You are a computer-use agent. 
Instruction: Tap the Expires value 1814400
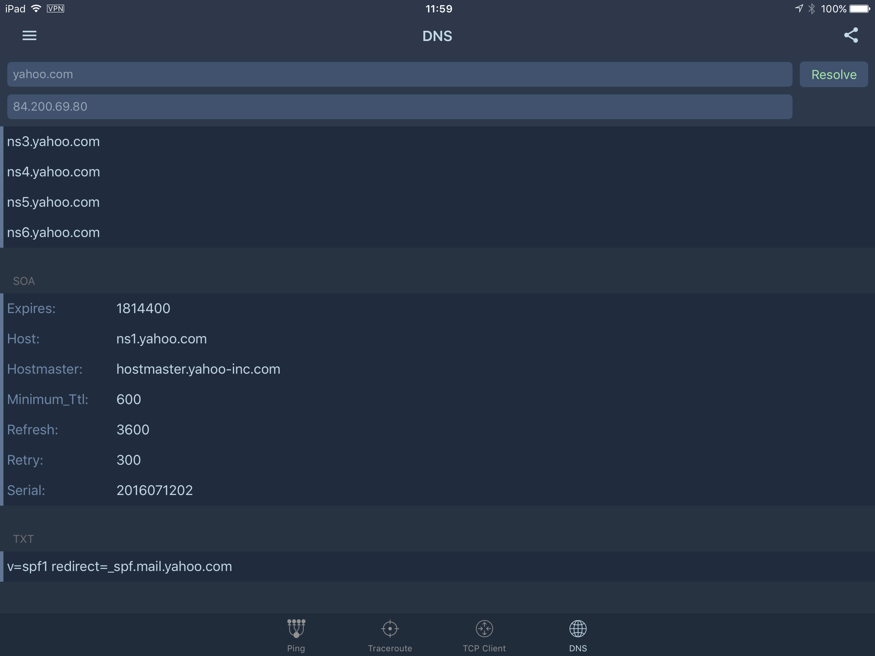pyautogui.click(x=143, y=308)
